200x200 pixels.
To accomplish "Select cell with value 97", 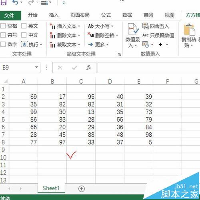I will click(52, 142).
